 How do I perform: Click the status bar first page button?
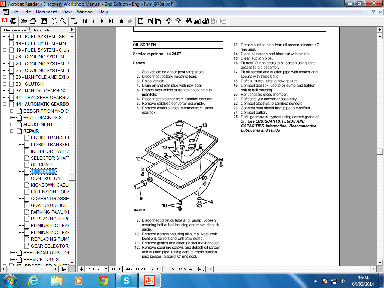click(113, 269)
